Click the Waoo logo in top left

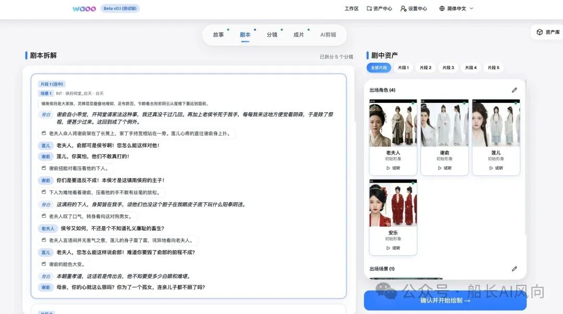tap(84, 8)
